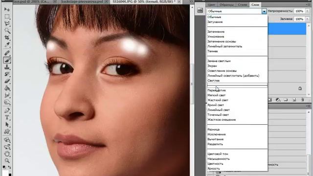The height and width of the screenshot is (176, 313).
Task: Create new adjustment layer icon
Action: click(278, 100)
